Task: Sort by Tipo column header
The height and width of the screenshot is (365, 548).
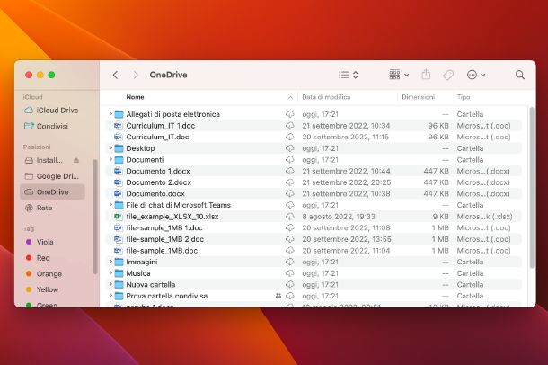Action: tap(464, 97)
